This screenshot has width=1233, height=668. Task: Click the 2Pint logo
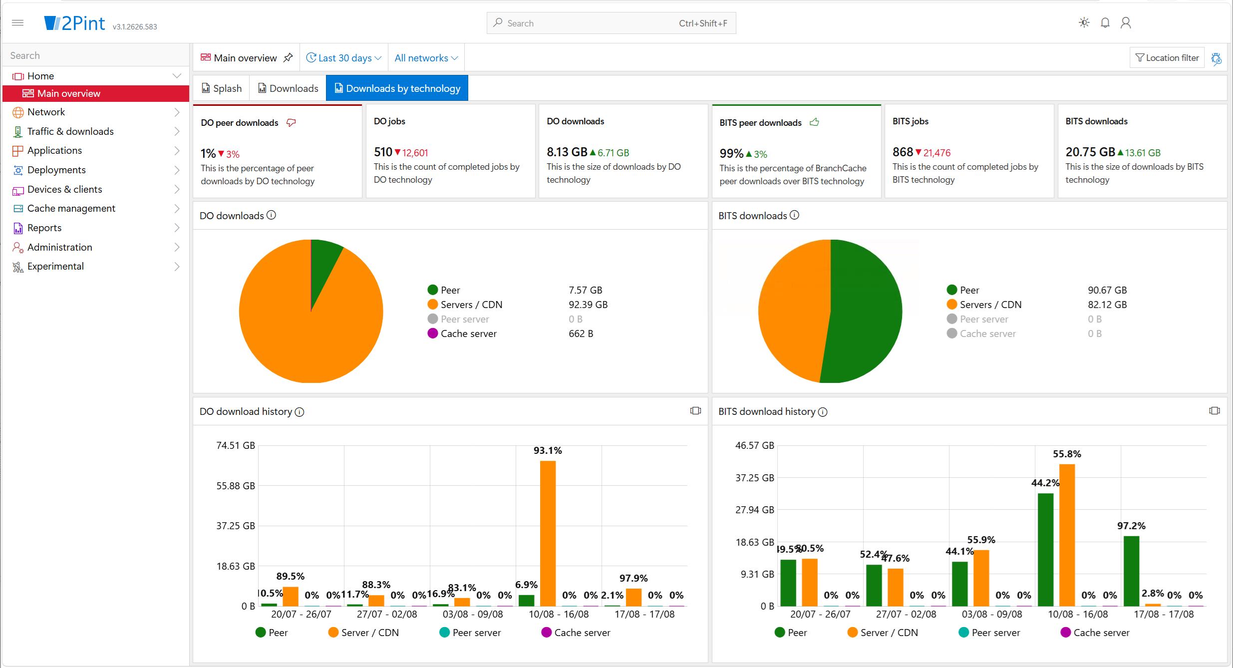(x=75, y=23)
